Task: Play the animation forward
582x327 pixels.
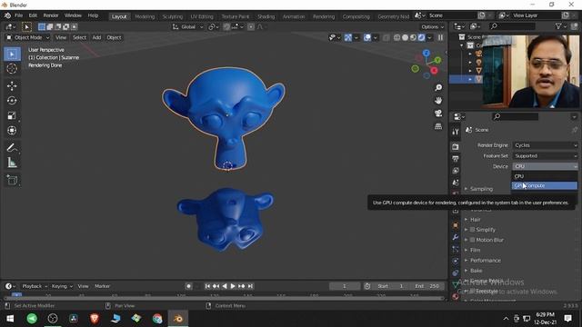Action: click(x=233, y=286)
